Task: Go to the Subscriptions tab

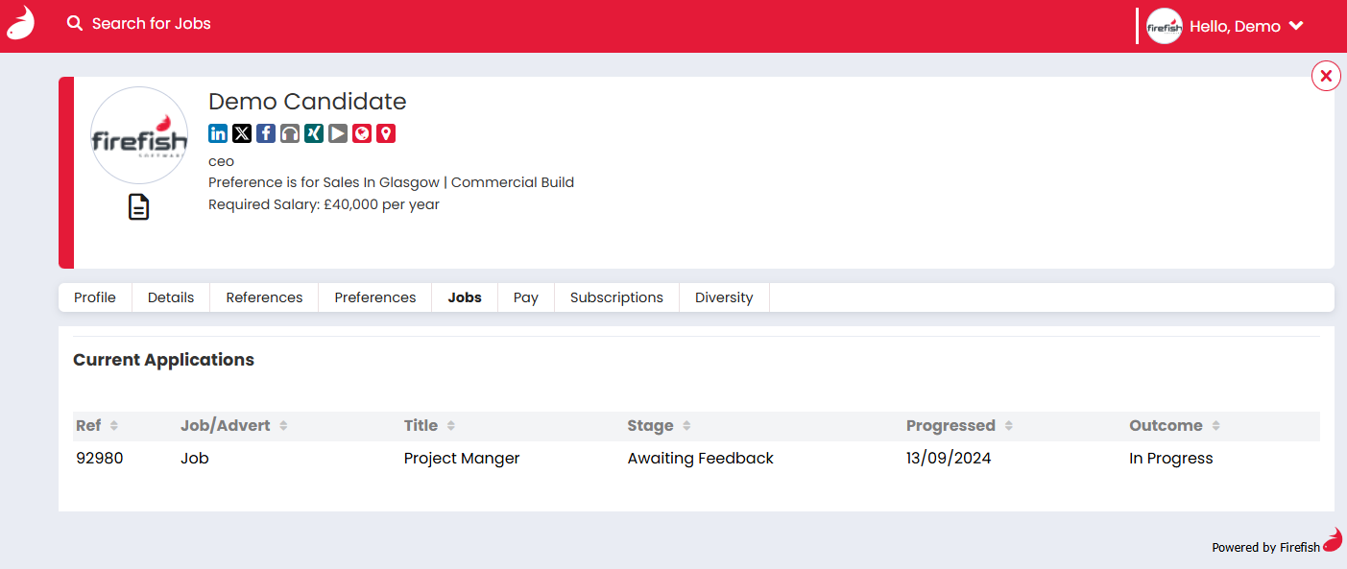Action: click(x=616, y=297)
